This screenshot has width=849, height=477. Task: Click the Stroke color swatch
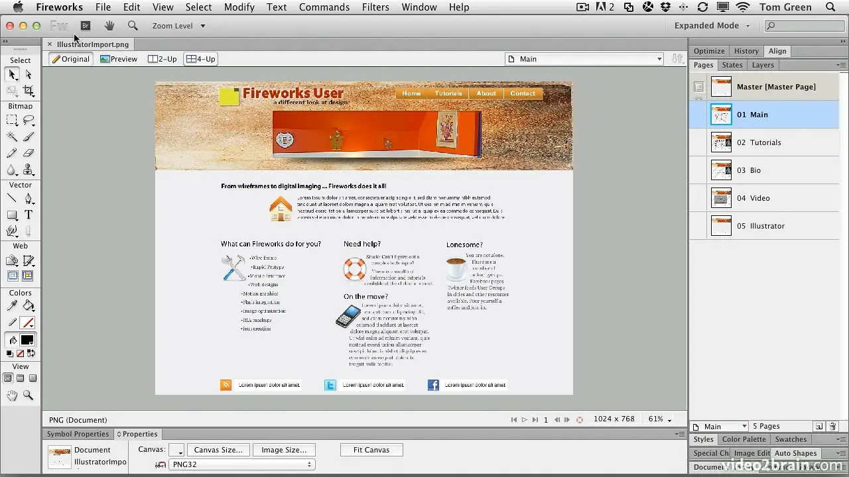(27, 323)
